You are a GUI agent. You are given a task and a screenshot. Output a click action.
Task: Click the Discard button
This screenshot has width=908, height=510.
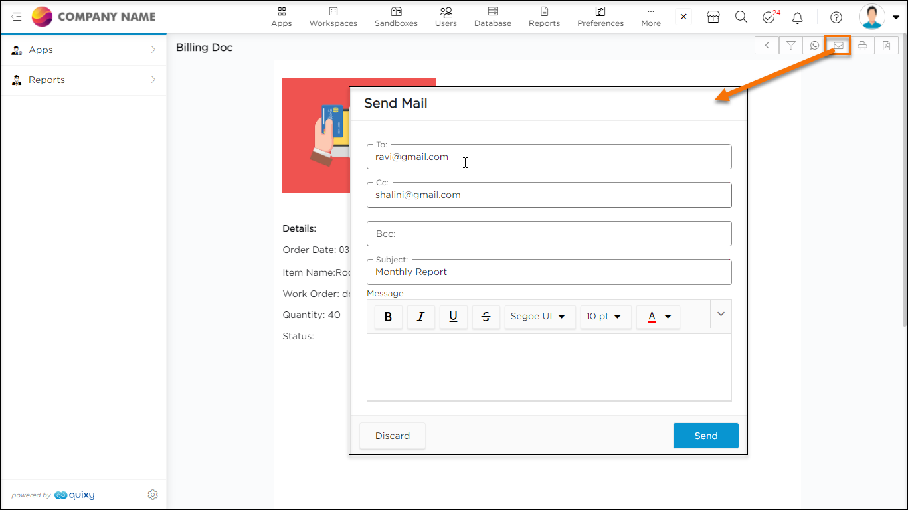392,436
